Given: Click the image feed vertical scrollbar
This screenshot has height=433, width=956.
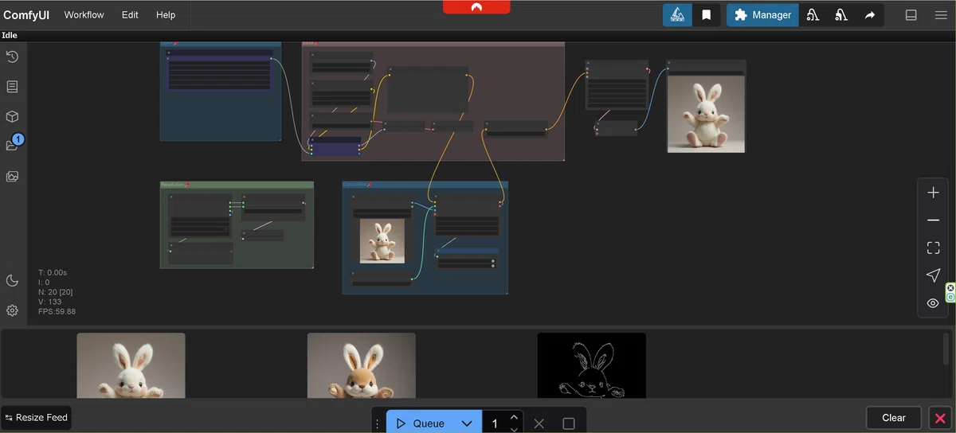Looking at the screenshot, I should (946, 349).
